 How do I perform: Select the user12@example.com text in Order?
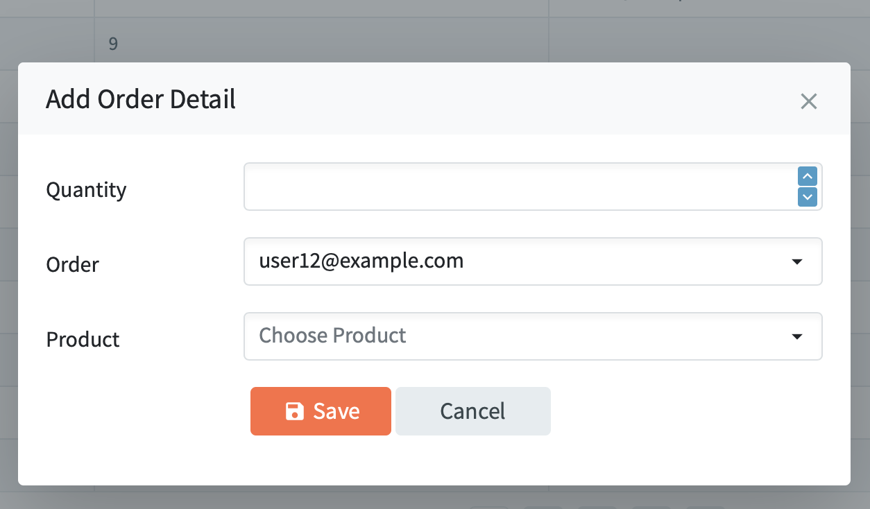coord(361,261)
